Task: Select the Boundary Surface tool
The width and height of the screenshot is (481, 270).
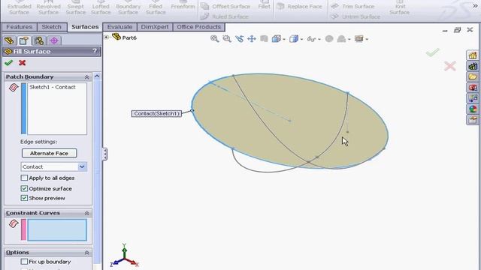Action: [x=128, y=8]
